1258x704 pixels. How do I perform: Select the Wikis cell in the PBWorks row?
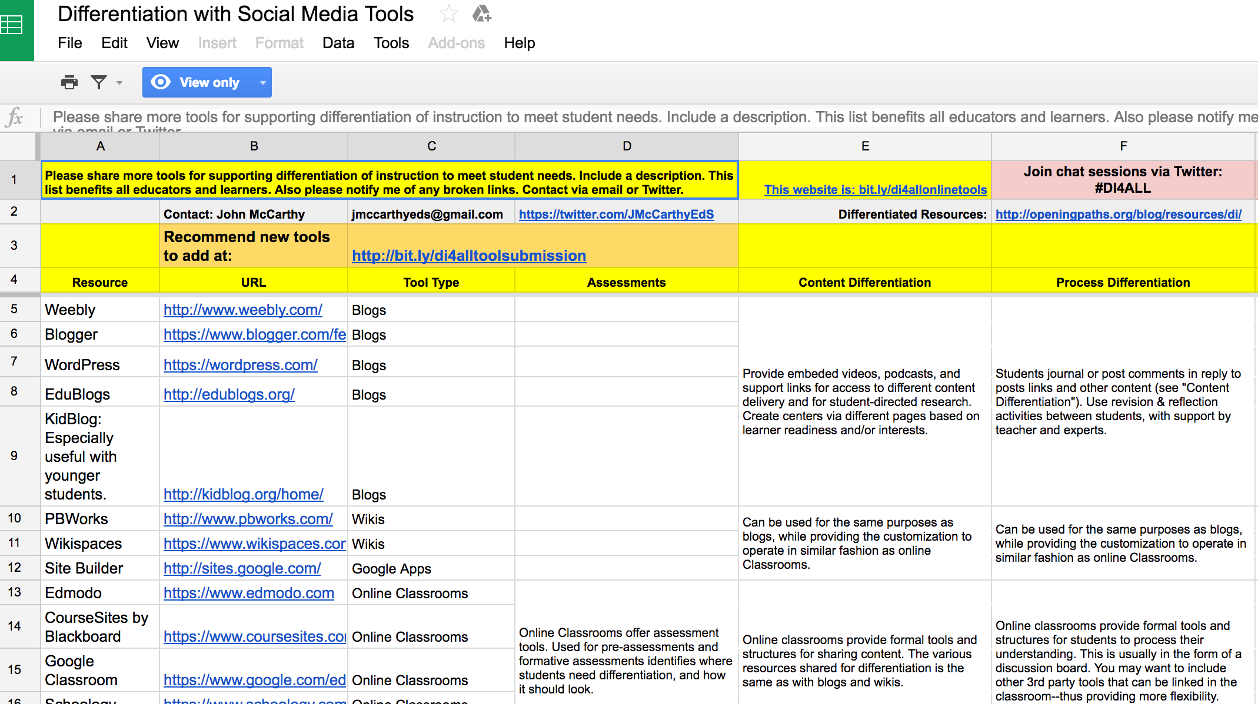click(431, 519)
